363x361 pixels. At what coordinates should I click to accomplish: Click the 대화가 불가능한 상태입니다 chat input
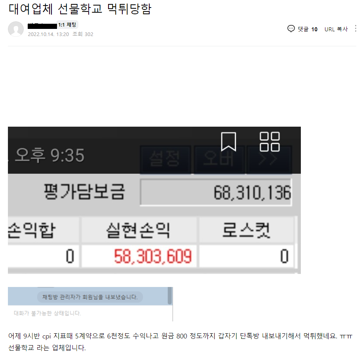(x=90, y=313)
